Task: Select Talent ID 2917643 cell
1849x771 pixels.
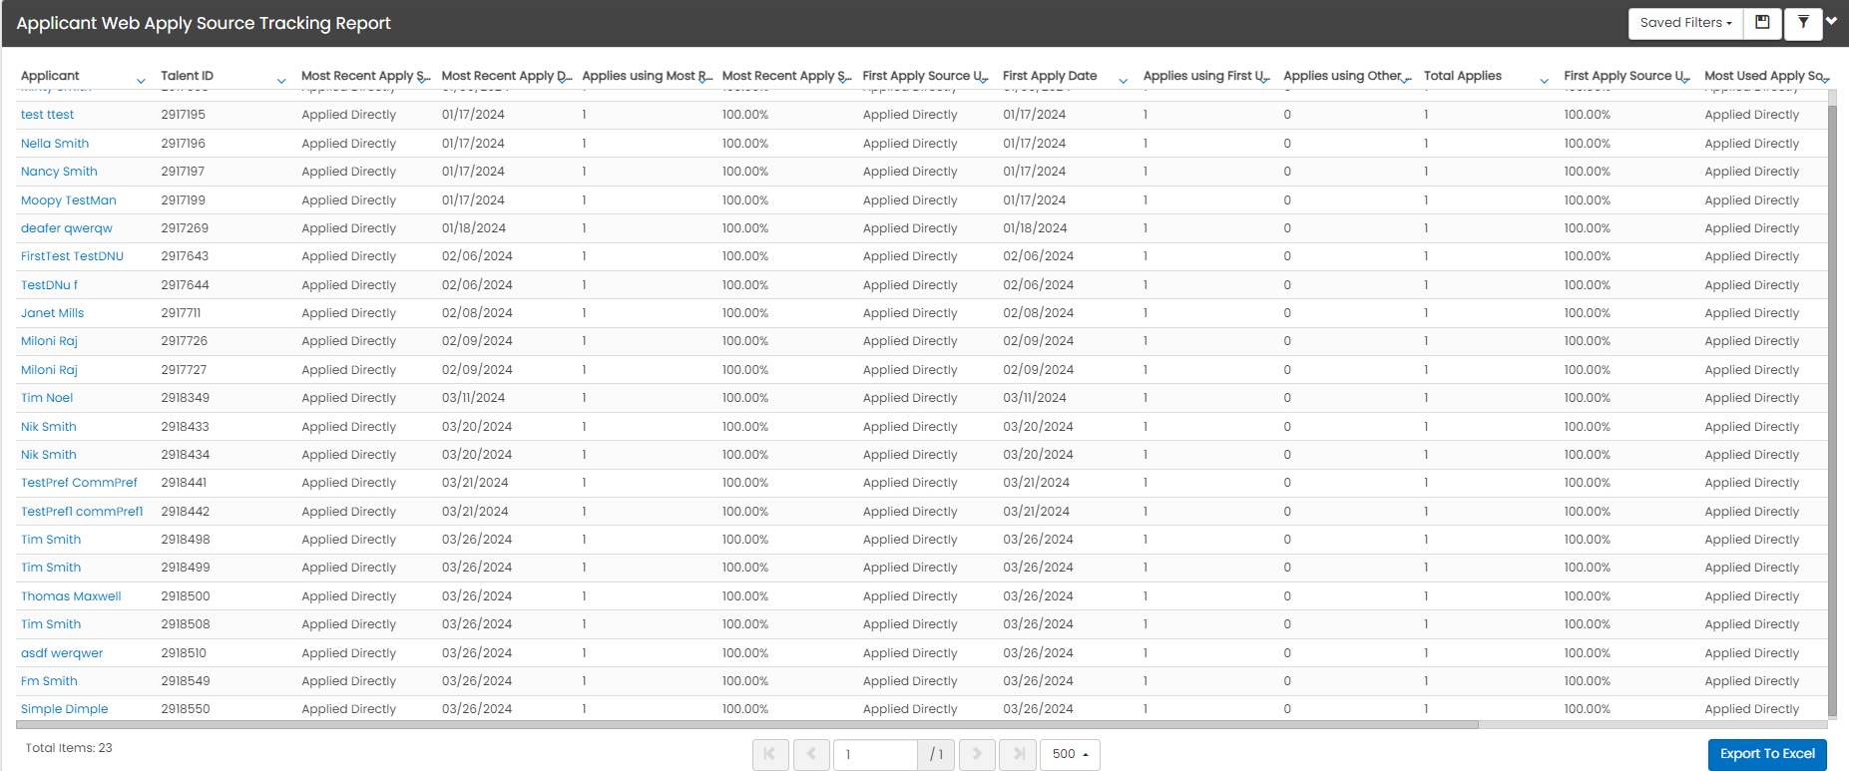Action: (185, 256)
